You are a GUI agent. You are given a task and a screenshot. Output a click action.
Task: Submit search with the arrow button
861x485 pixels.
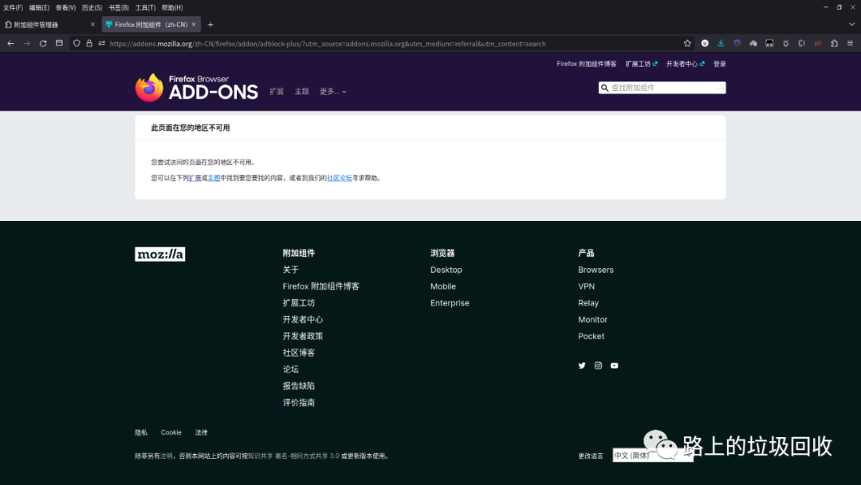(x=720, y=88)
